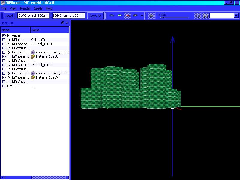Undock the Block List panel
Image resolution: width=240 pixels, height=180 pixels.
[x=63, y=23]
